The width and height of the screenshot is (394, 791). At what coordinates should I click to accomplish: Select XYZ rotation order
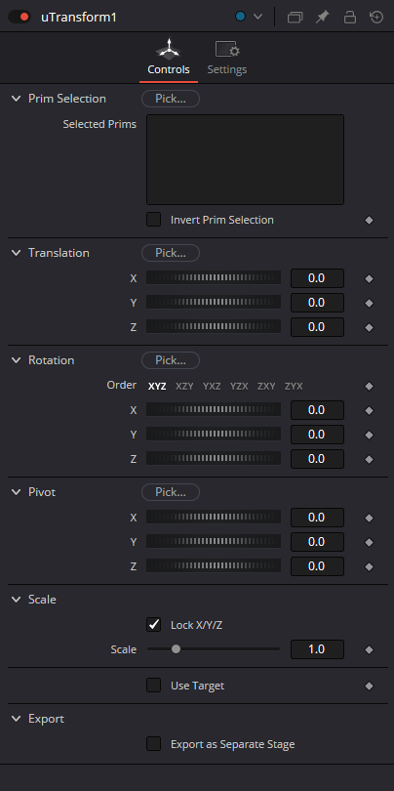[157, 387]
